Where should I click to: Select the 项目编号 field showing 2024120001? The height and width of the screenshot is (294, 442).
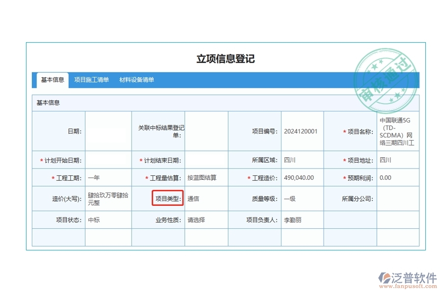(300, 130)
